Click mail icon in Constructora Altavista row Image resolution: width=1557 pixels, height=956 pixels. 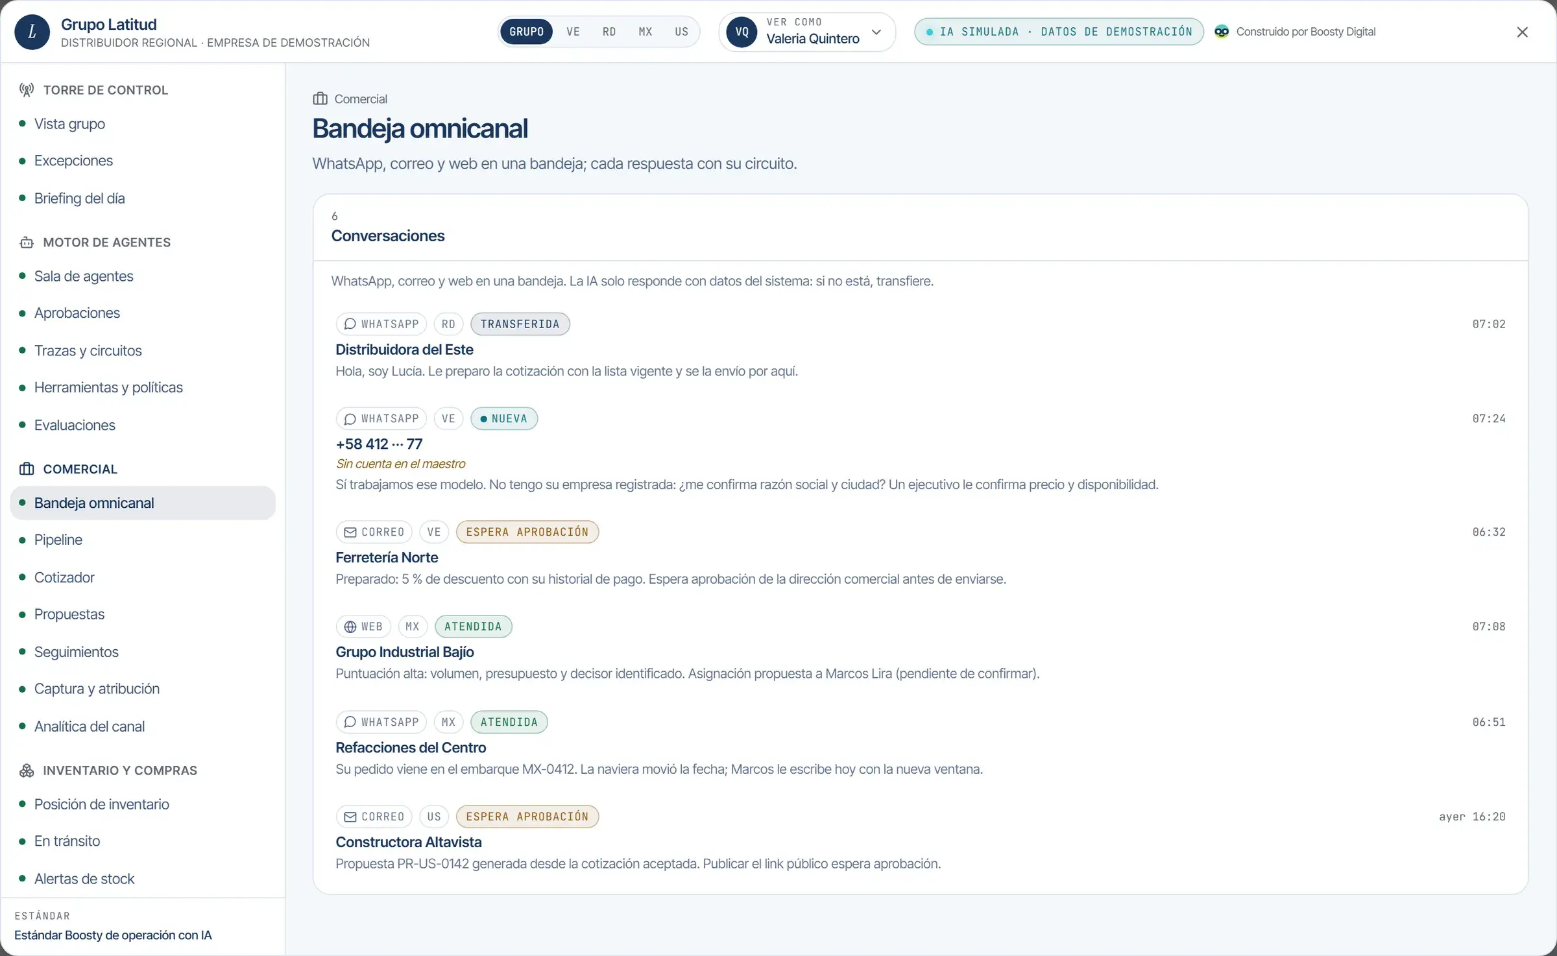tap(350, 817)
